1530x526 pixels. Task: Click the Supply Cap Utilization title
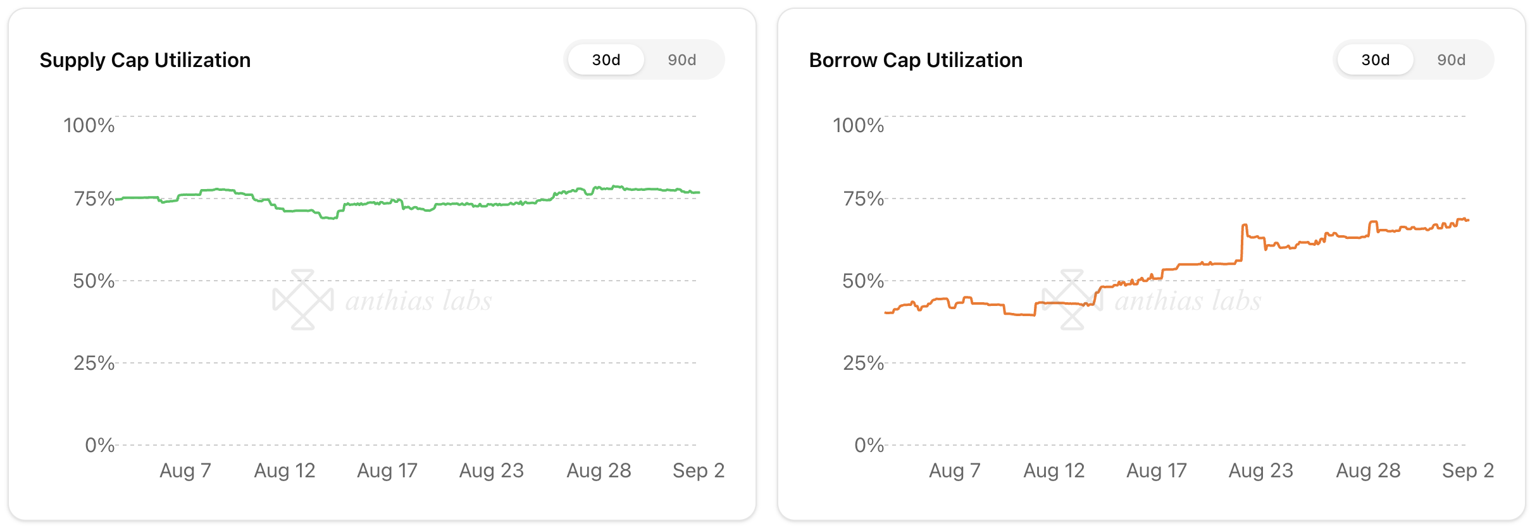click(145, 60)
